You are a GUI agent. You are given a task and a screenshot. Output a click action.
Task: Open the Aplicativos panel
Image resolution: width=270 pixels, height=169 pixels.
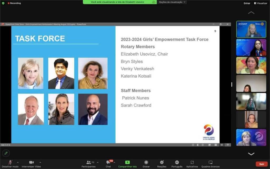(x=192, y=162)
